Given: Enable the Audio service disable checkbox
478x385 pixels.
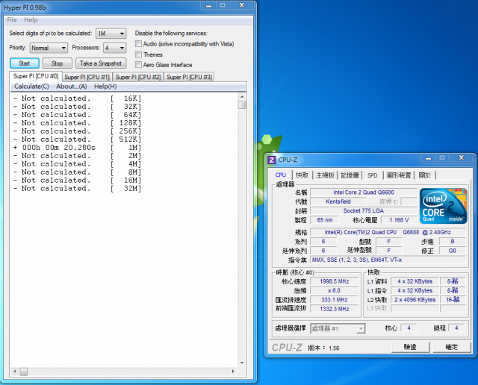Looking at the screenshot, I should pos(138,44).
